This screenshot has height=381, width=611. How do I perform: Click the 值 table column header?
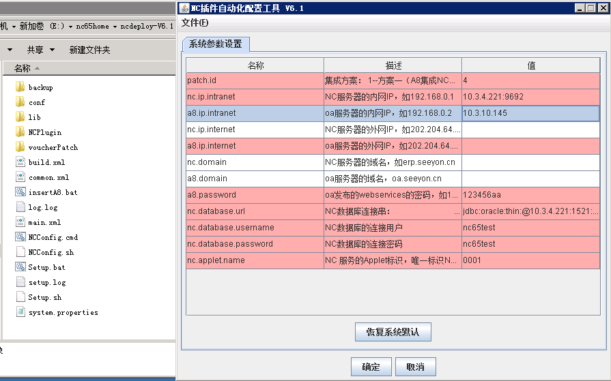531,65
